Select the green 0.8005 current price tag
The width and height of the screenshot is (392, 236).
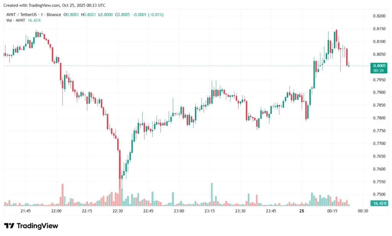tap(379, 68)
